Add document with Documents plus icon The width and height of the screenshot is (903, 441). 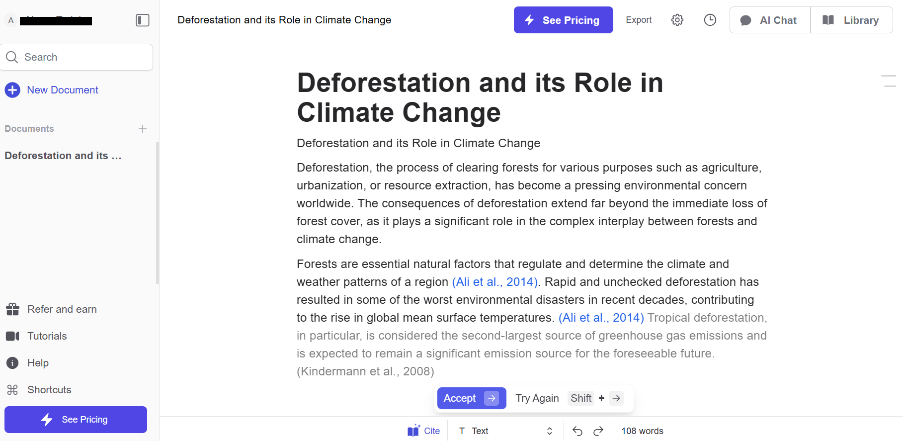[x=143, y=129]
